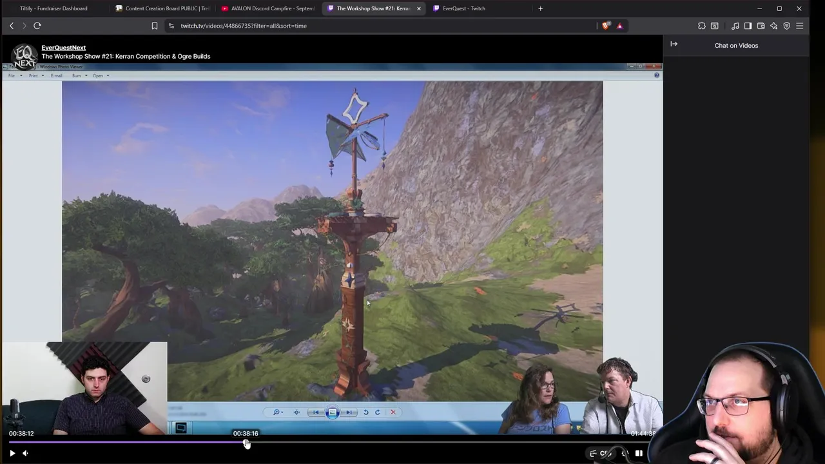Start Photo Viewer slideshow center button
The image size is (825, 464).
[x=333, y=412]
